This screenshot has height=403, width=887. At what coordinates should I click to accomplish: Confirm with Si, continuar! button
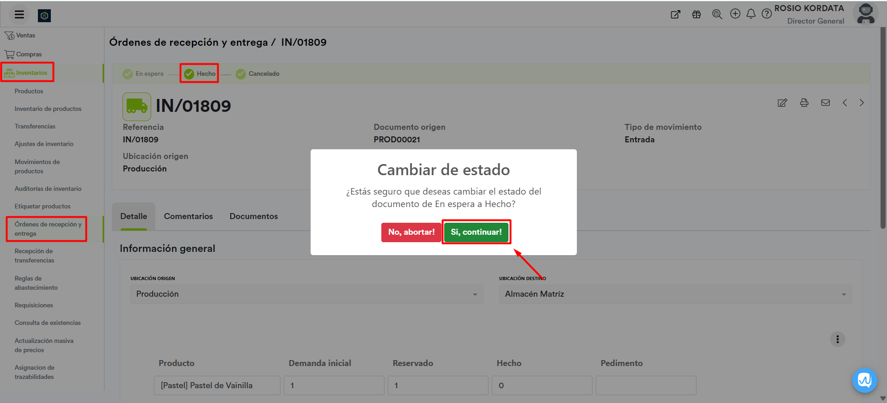pos(476,232)
